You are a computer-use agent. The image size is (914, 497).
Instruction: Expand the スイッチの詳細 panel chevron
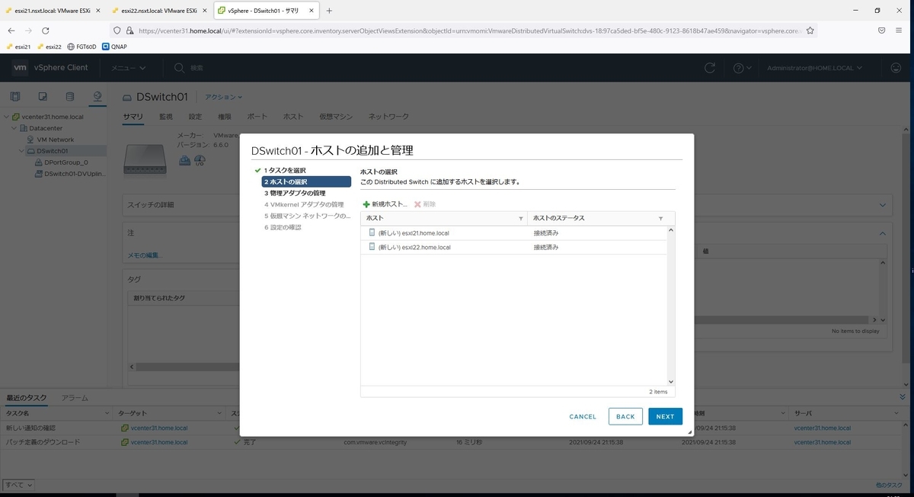pyautogui.click(x=883, y=205)
